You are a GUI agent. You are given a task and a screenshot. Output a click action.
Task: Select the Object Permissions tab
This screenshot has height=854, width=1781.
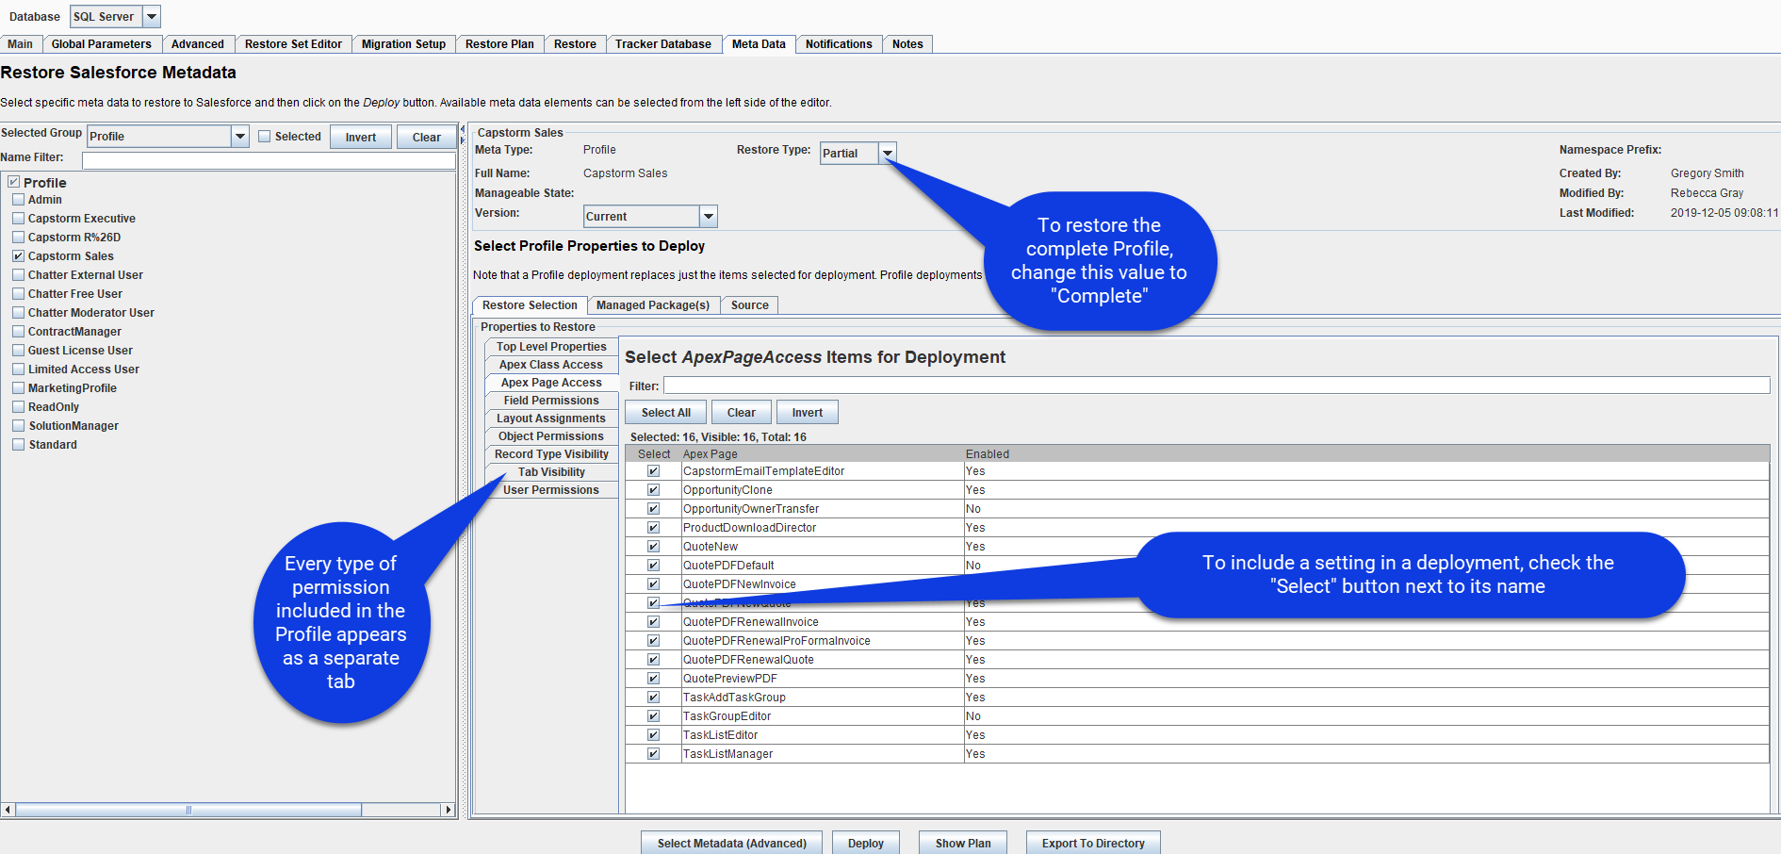[x=551, y=436]
